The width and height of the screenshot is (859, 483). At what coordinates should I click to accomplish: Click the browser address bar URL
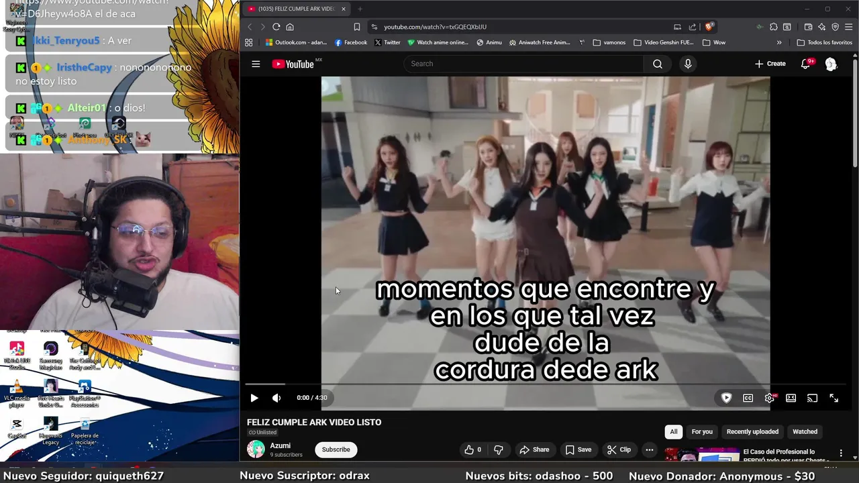pyautogui.click(x=435, y=27)
